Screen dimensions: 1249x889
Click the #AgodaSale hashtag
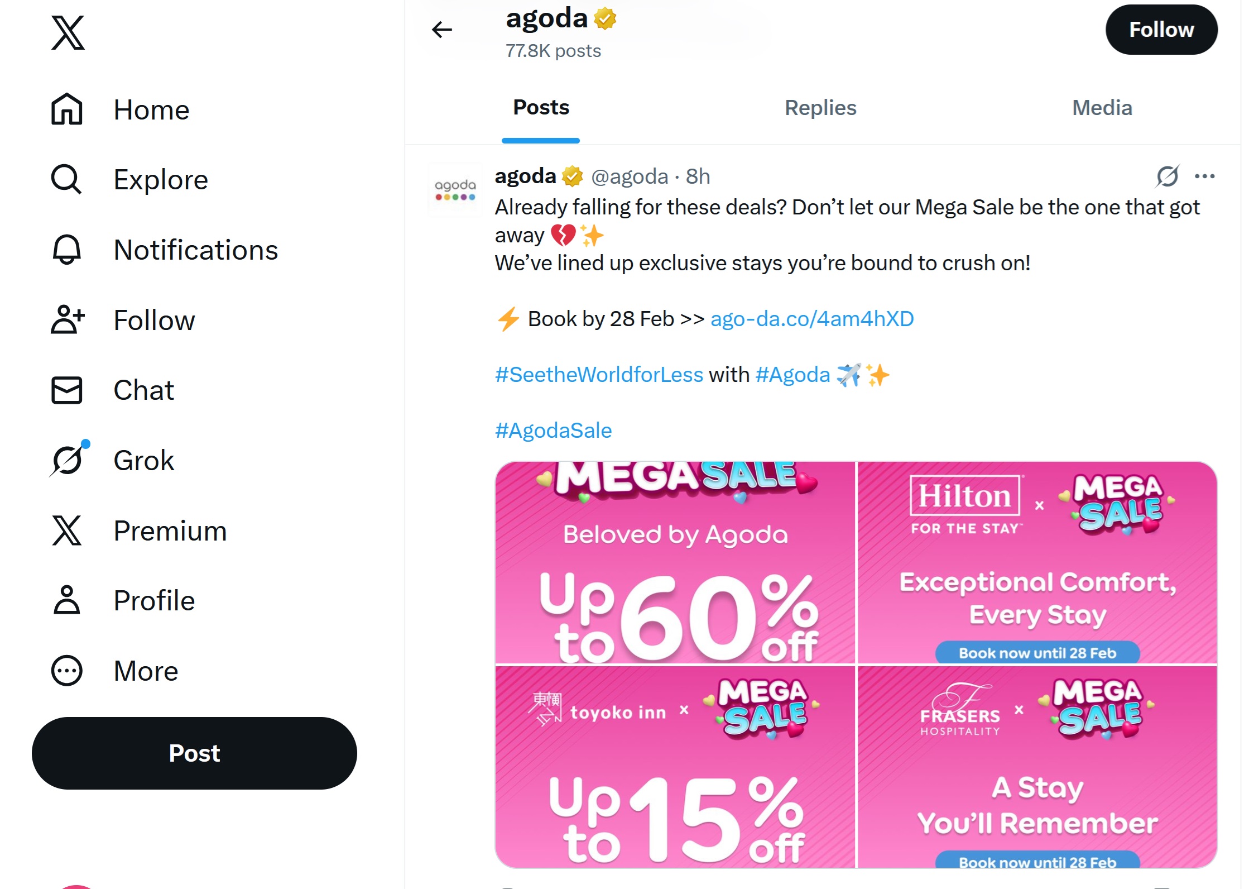click(x=553, y=429)
